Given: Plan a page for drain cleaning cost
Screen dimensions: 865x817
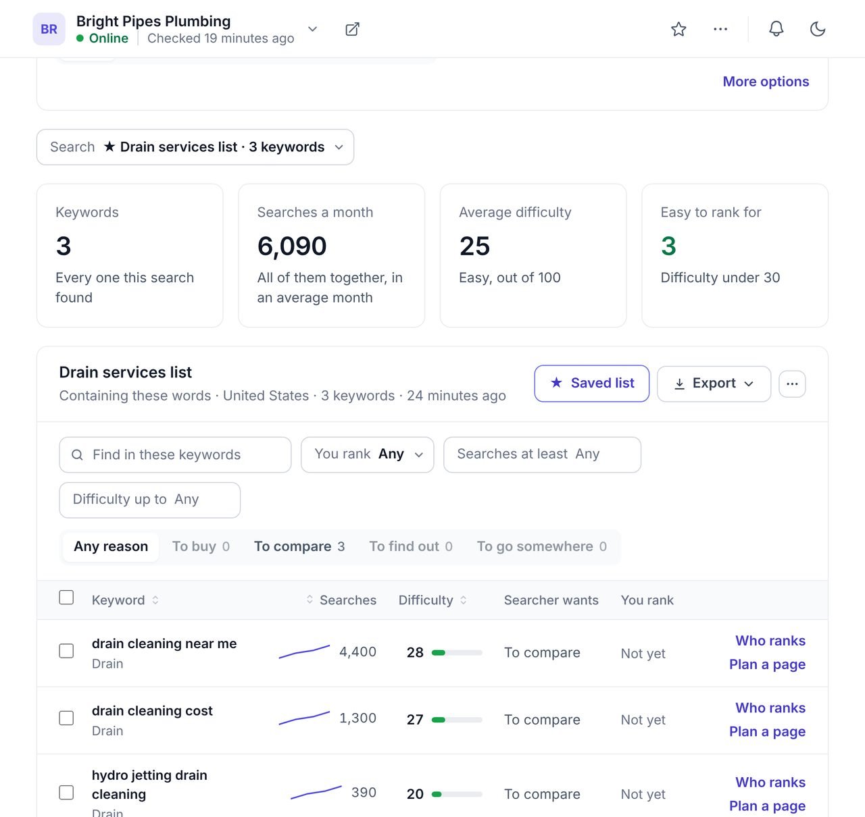Looking at the screenshot, I should [767, 731].
